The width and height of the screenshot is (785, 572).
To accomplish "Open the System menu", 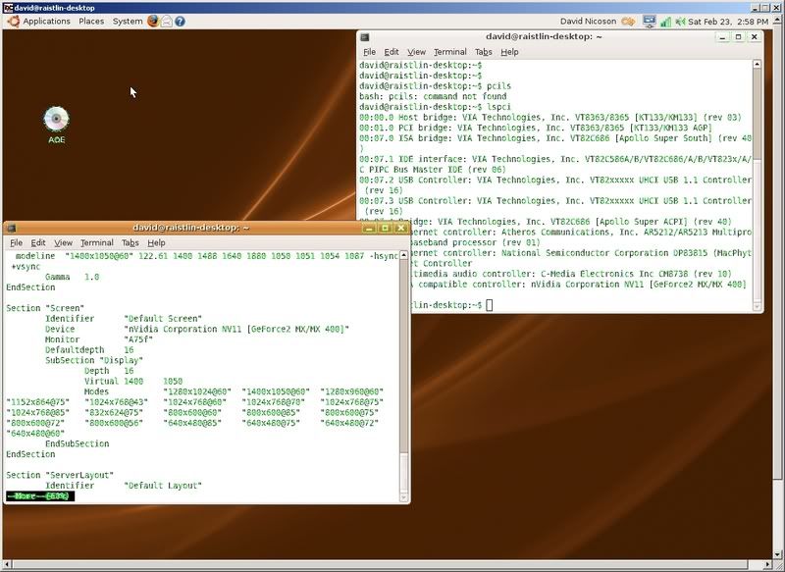I will pos(128,21).
